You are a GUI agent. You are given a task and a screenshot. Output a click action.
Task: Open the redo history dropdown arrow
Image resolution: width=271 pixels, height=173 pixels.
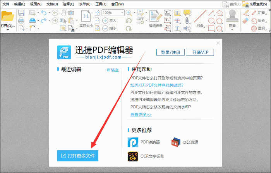pos(49,20)
